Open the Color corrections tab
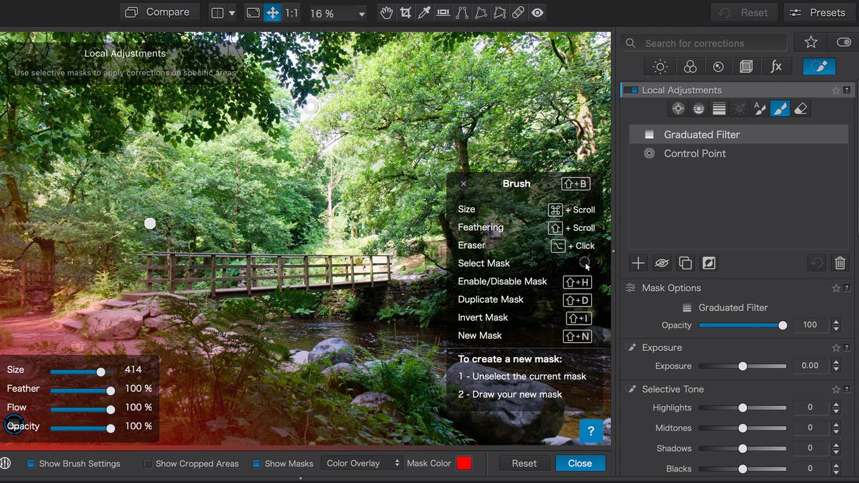 [x=690, y=66]
